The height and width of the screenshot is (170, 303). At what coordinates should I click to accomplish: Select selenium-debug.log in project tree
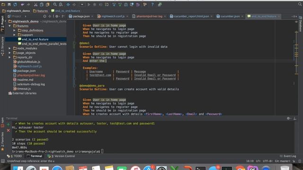[29, 84]
